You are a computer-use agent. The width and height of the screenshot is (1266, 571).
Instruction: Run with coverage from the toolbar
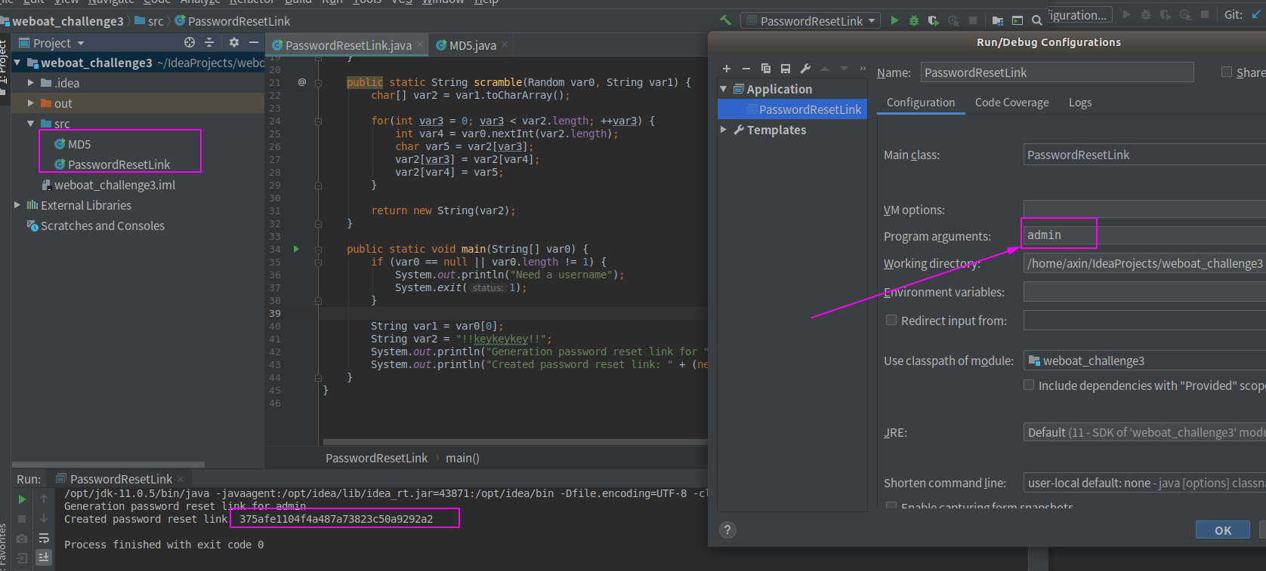934,20
